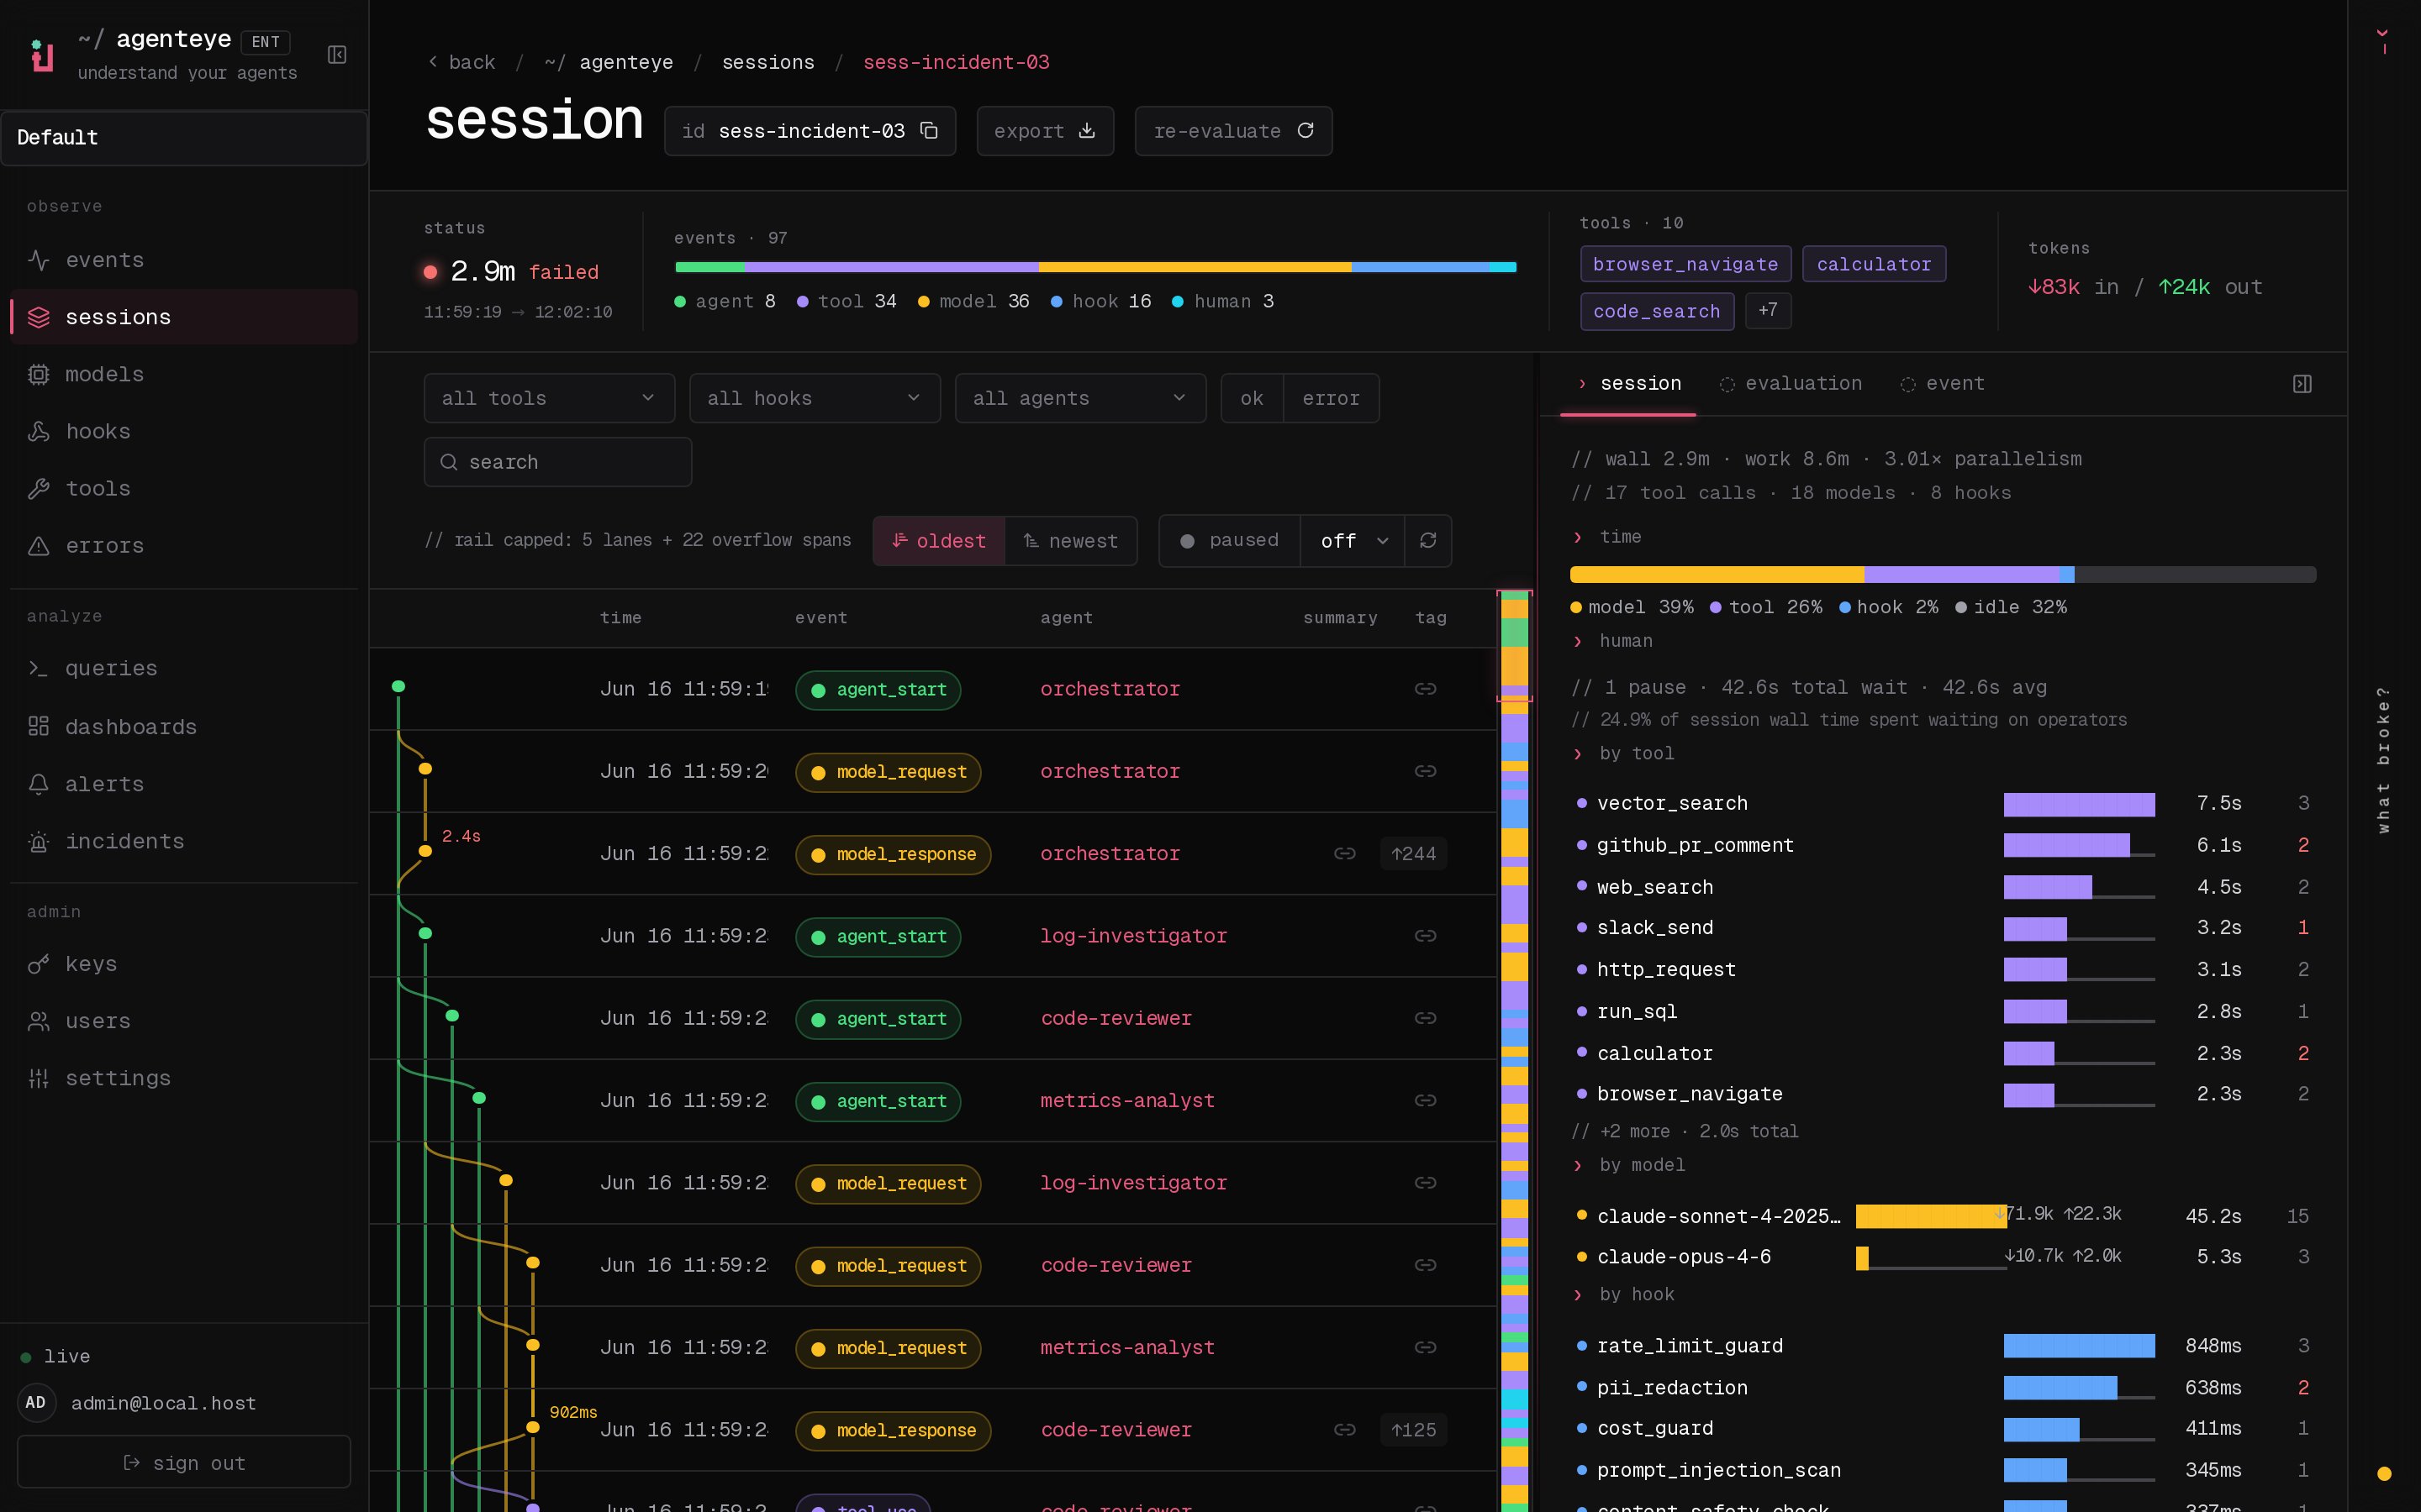This screenshot has height=1512, width=2421.
Task: Open queries in analyze section
Action: pos(184,668)
